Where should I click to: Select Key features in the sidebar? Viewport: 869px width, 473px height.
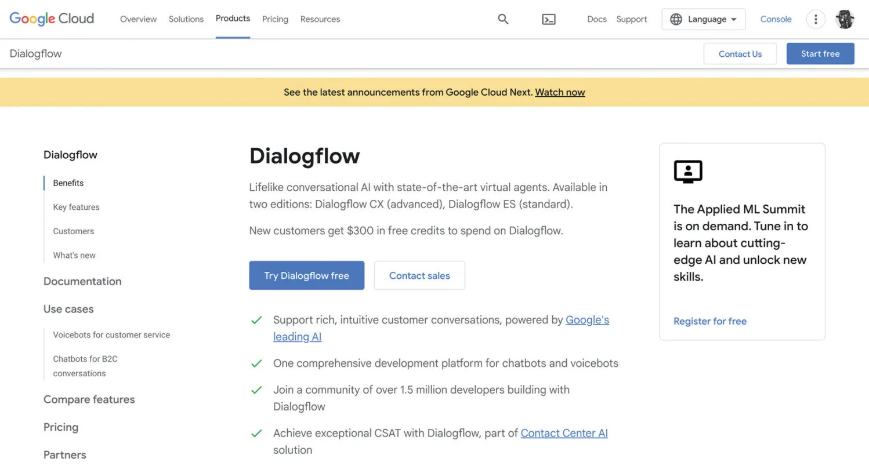[76, 207]
